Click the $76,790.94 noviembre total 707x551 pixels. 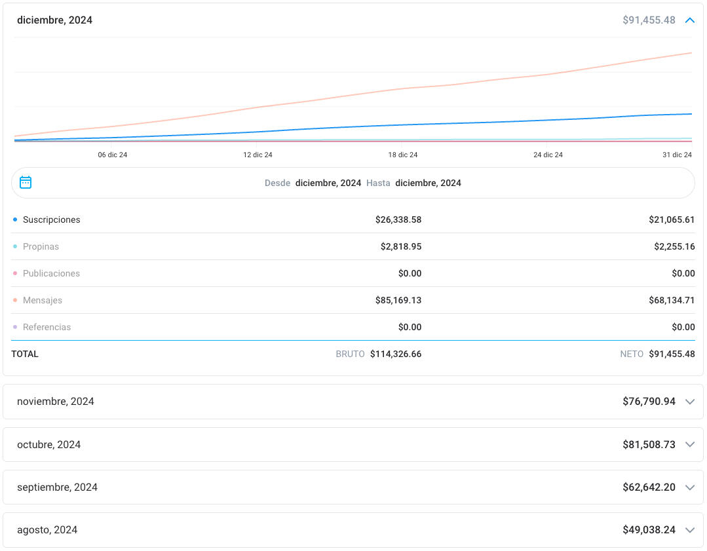pyautogui.click(x=649, y=402)
